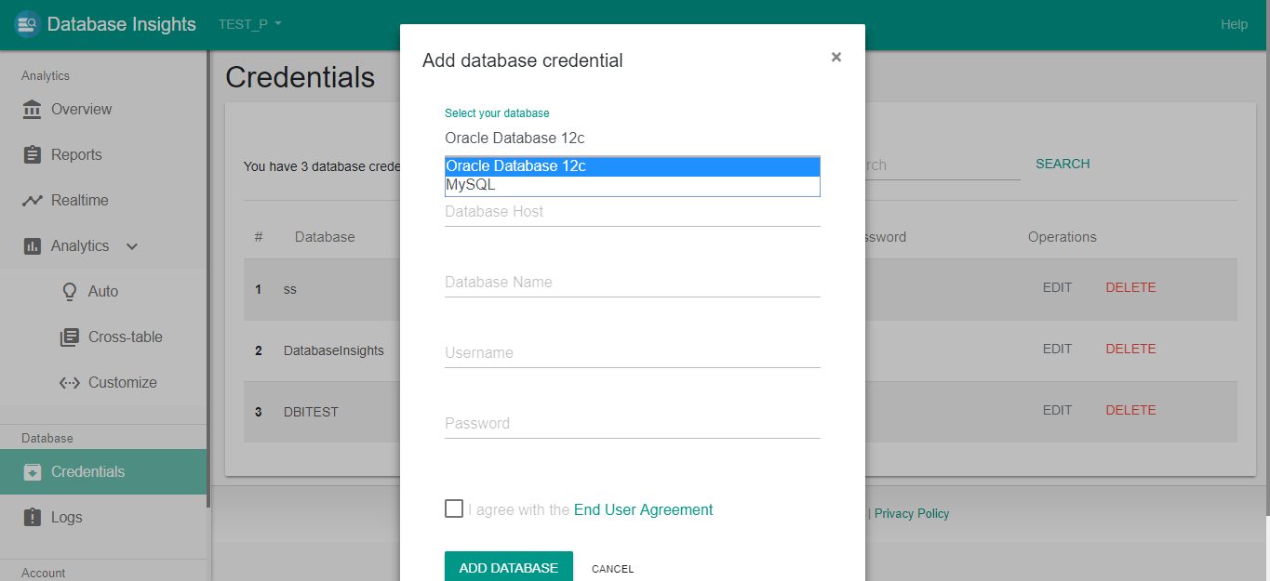
Task: Click the ADD DATABASE button
Action: (509, 567)
